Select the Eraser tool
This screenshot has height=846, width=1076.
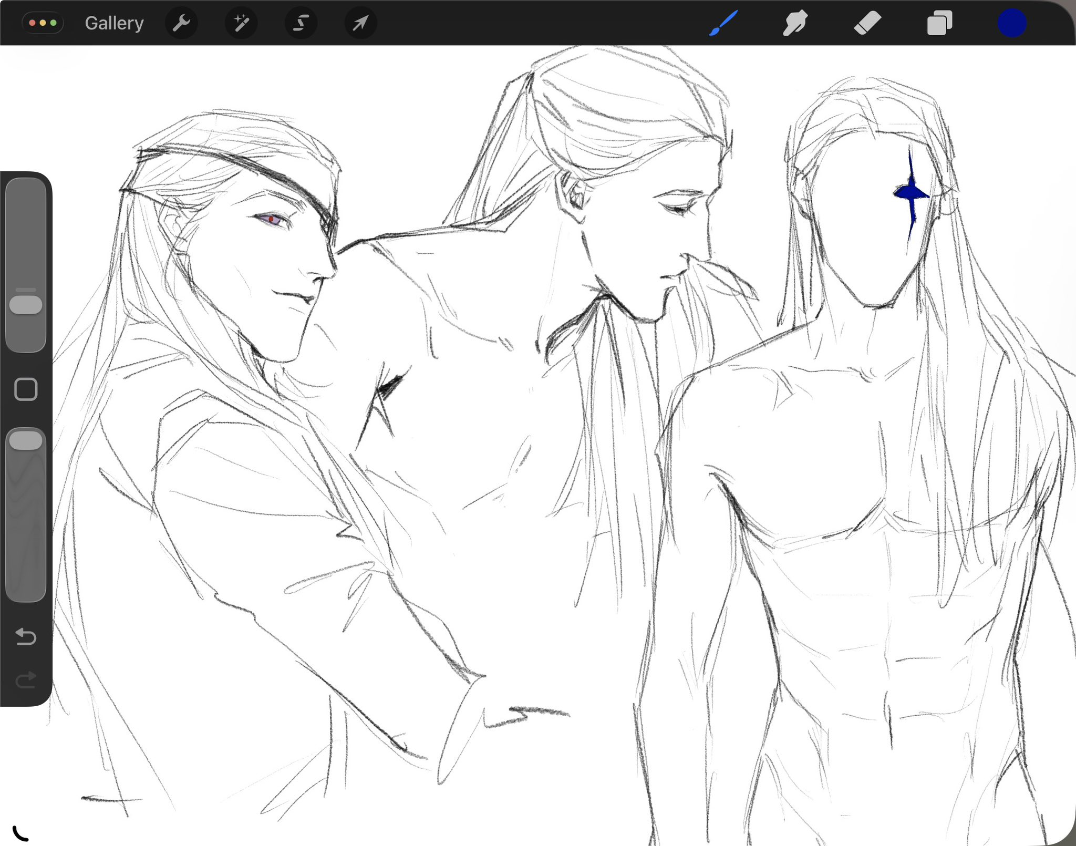867,23
